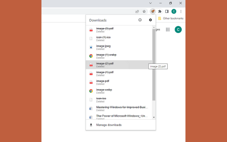Open Downloads settings gear
The image size is (227, 142).
click(150, 20)
